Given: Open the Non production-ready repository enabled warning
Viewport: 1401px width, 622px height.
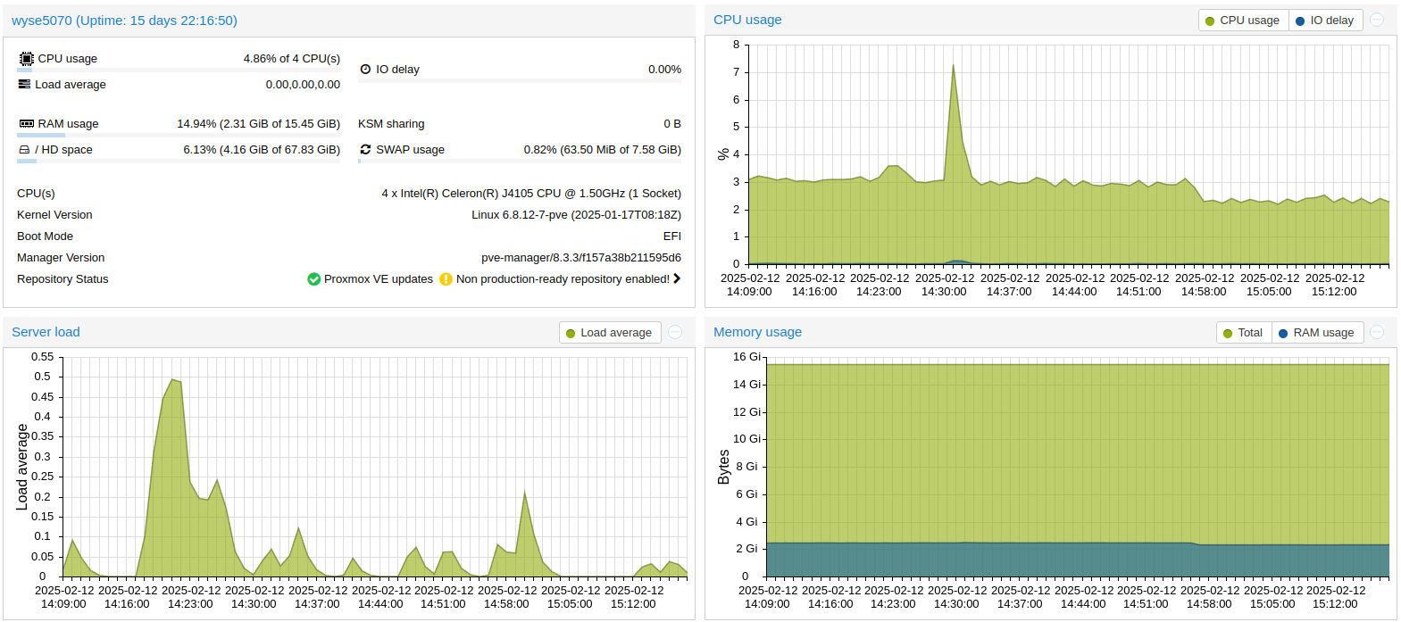Looking at the screenshot, I should pos(563,279).
